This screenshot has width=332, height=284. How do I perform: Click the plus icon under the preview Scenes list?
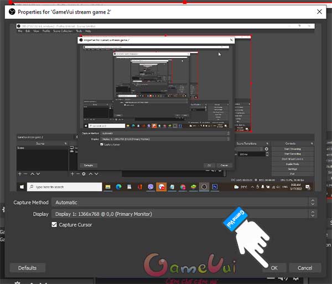[20, 173]
